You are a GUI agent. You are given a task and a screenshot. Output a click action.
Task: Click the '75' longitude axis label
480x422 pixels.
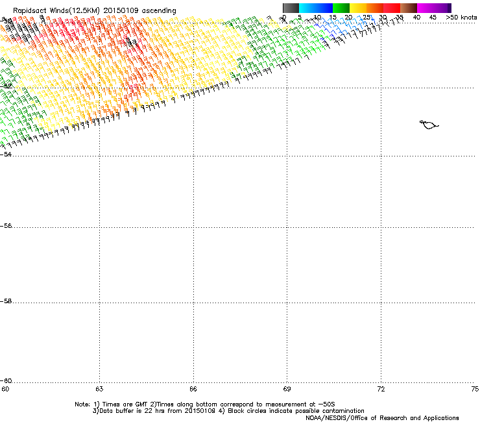click(475, 389)
